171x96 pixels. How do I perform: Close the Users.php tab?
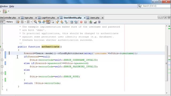(x=103, y=18)
